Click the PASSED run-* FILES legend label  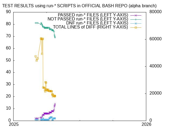tap(93, 15)
